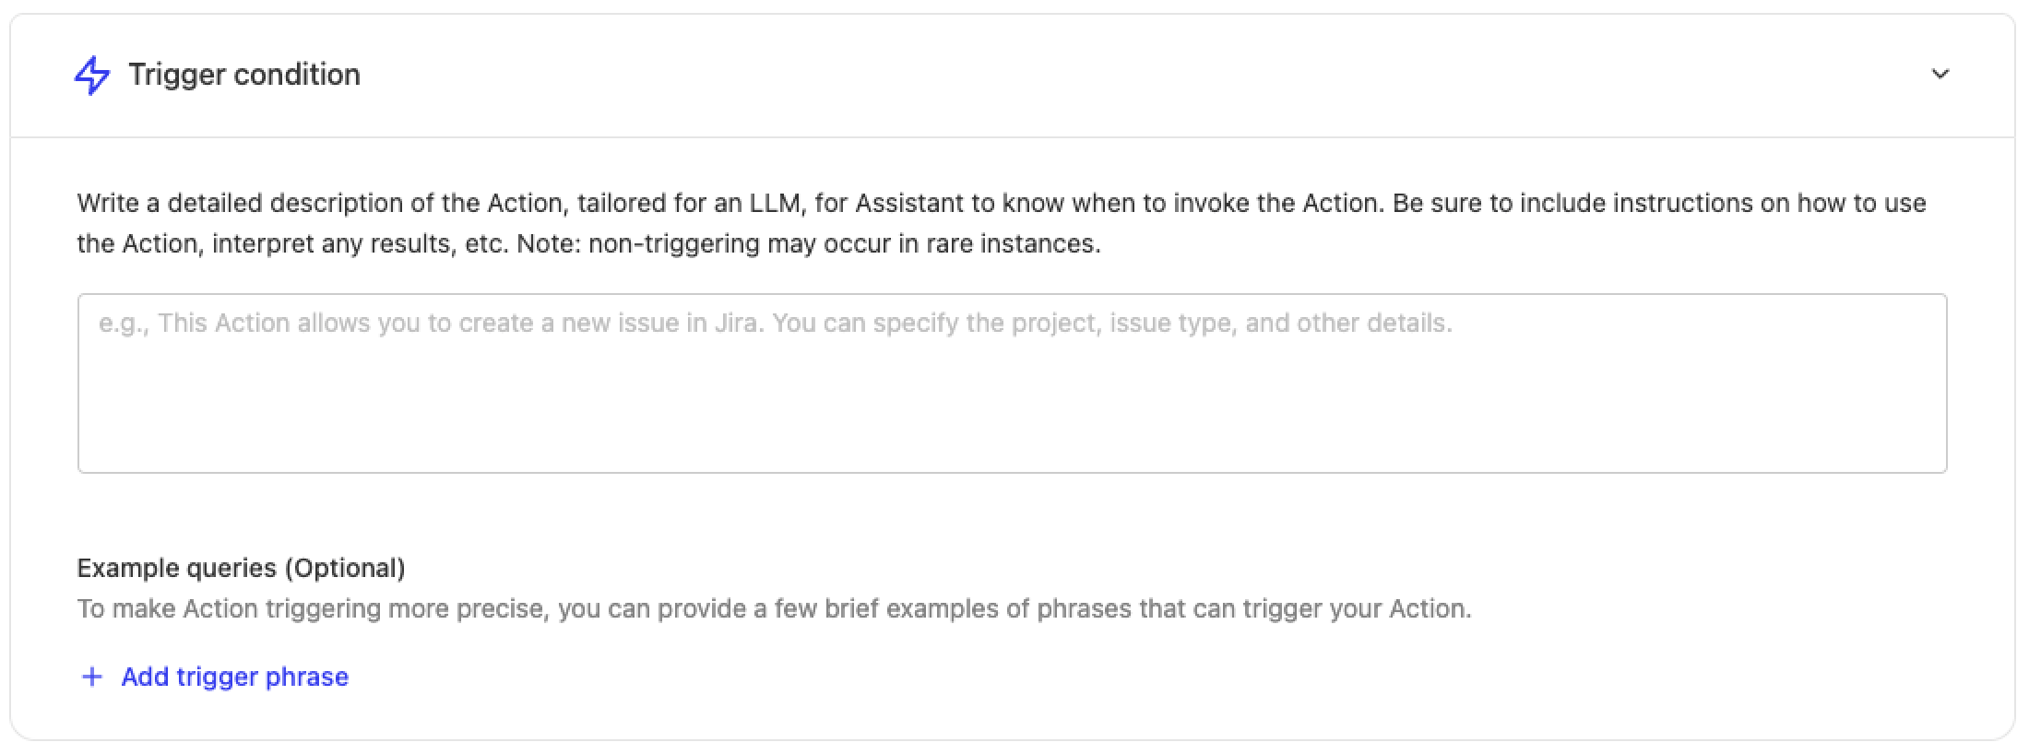Collapse the Trigger condition section
Viewport: 2029px width, 754px height.
click(x=1940, y=75)
